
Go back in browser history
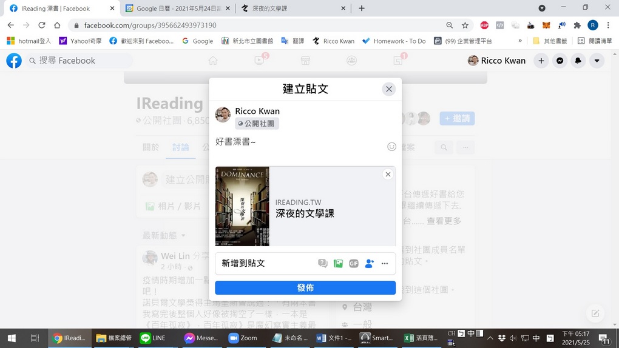pos(11,25)
